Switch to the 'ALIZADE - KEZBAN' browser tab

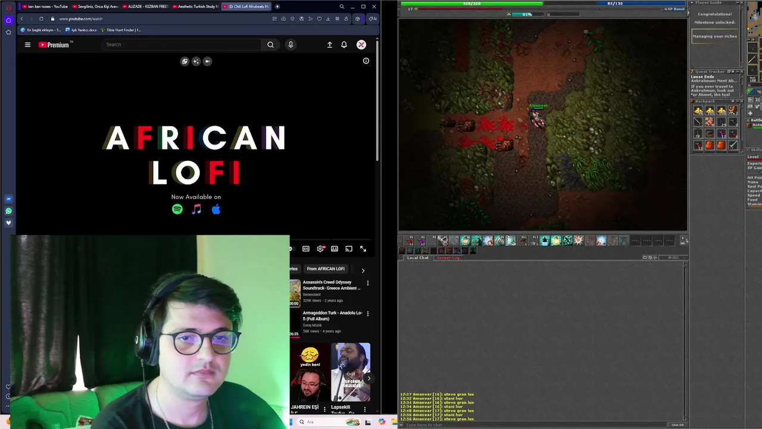point(145,7)
